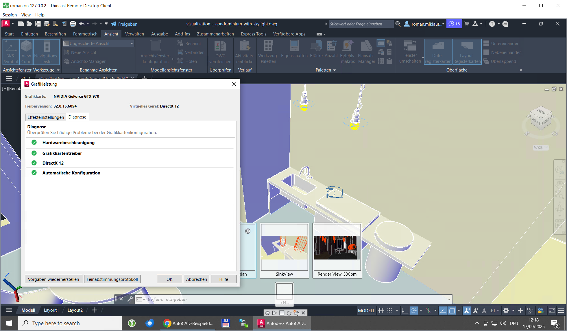Click the Plot printer icon

point(73,24)
